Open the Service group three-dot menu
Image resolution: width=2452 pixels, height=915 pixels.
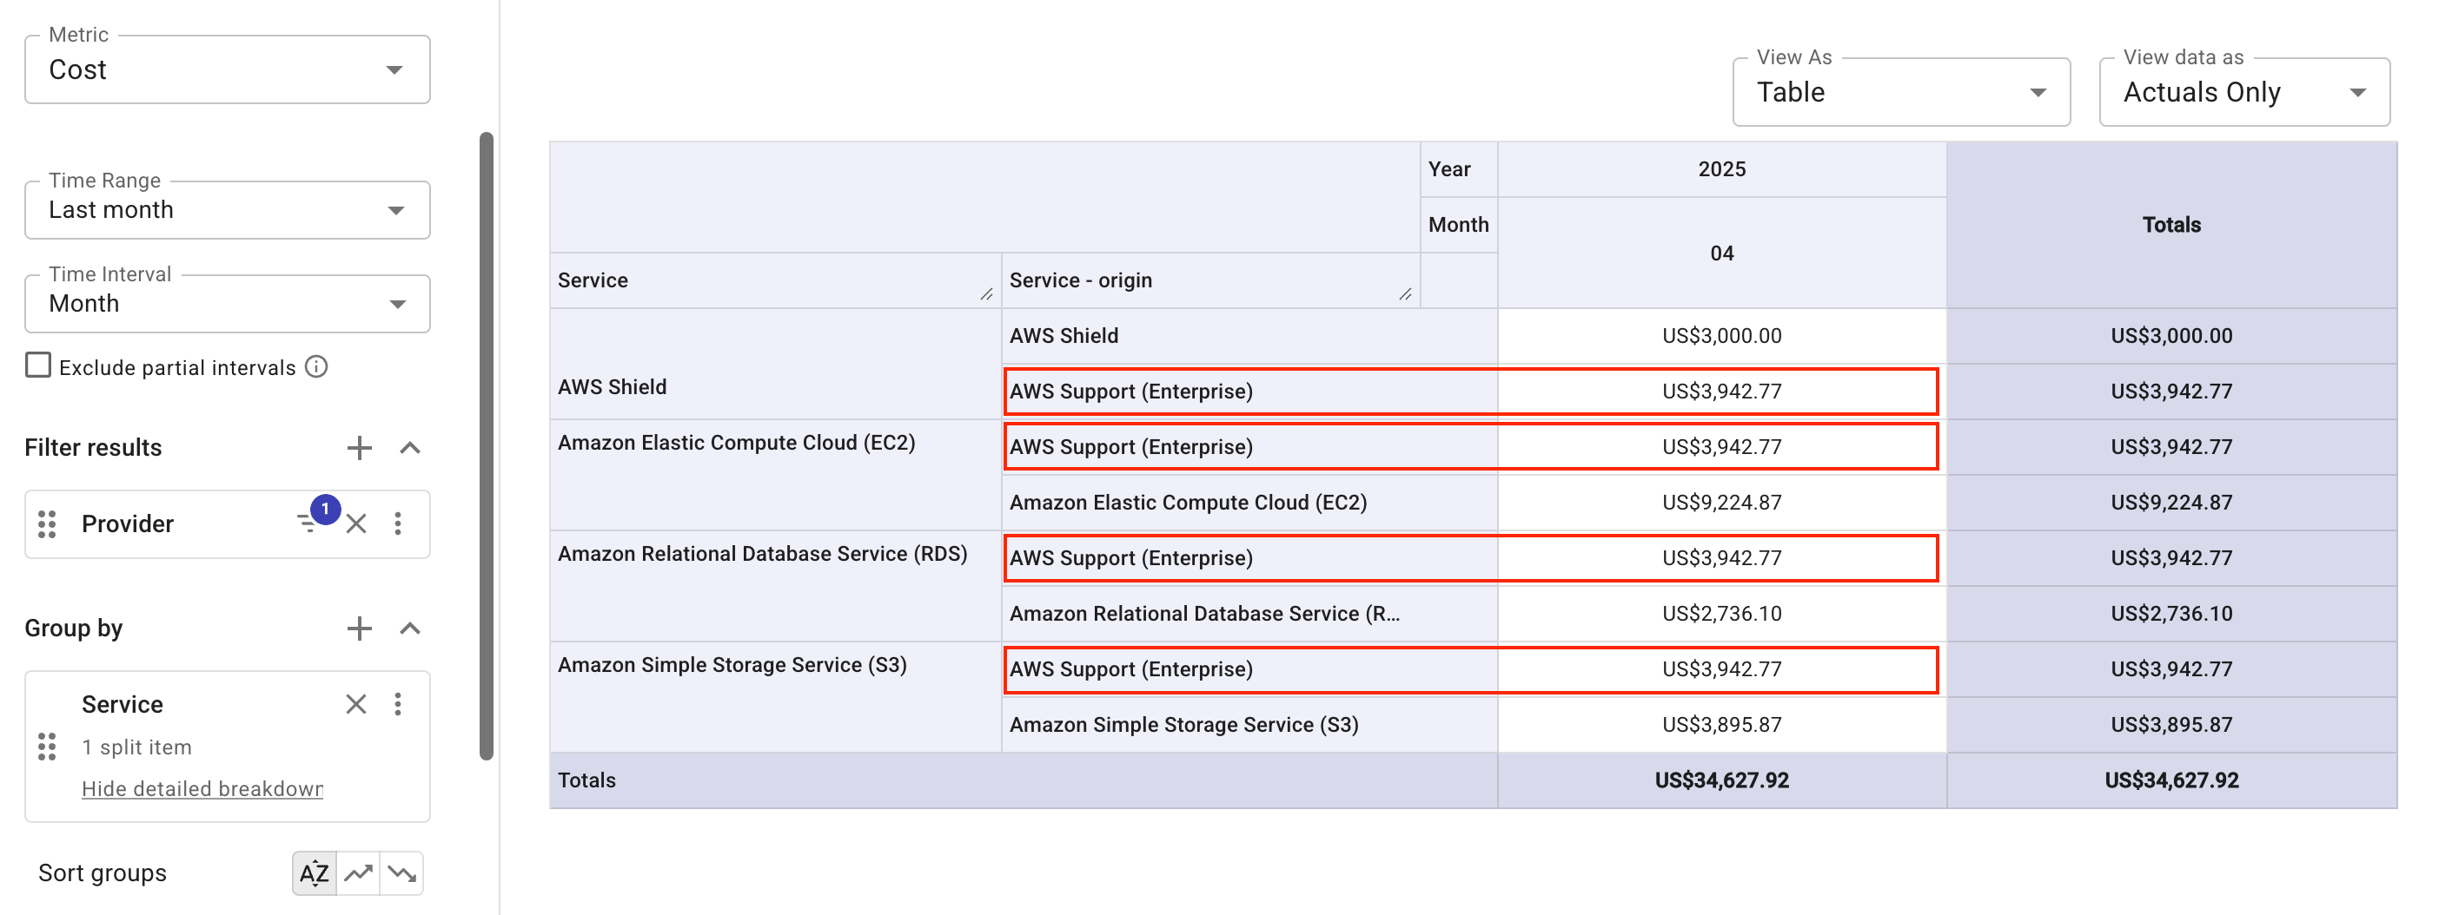(399, 704)
